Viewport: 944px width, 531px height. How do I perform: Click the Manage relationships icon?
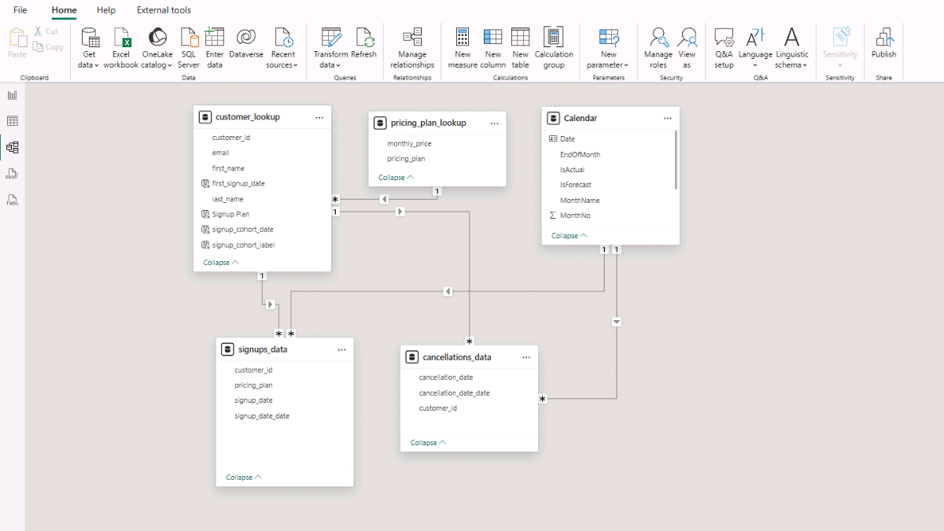[412, 38]
